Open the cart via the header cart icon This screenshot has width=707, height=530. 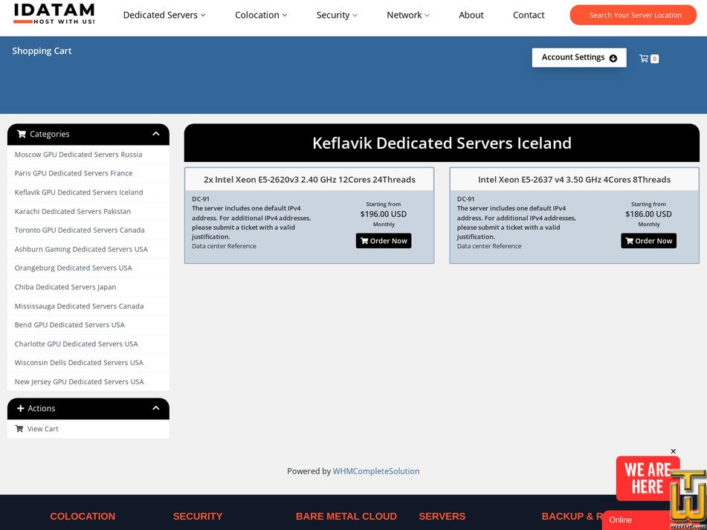click(647, 58)
